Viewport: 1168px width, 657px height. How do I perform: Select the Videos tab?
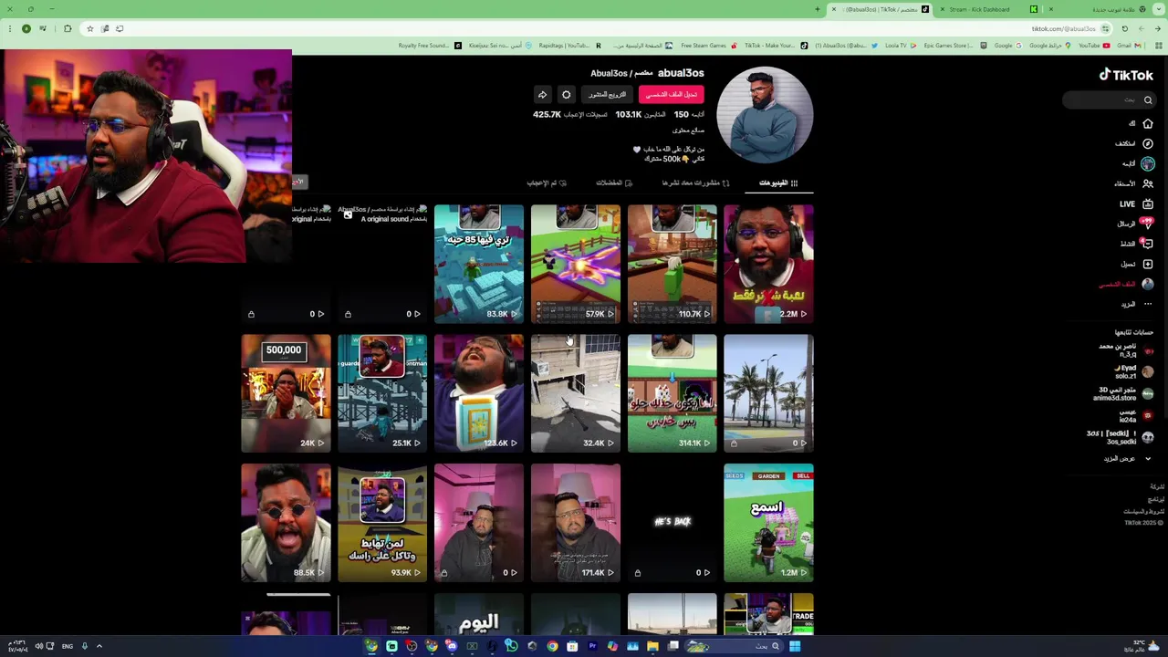778,183
